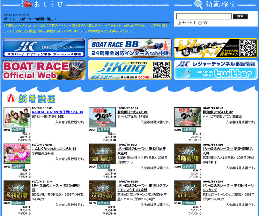Click 会員無料 badge under 第43回総理大臣杯 video

[x=103, y=167]
